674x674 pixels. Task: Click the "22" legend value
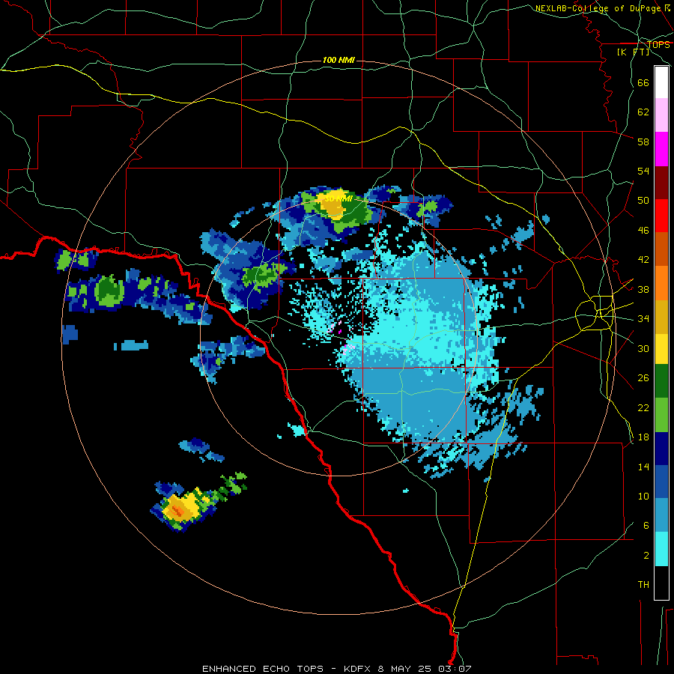click(x=643, y=407)
